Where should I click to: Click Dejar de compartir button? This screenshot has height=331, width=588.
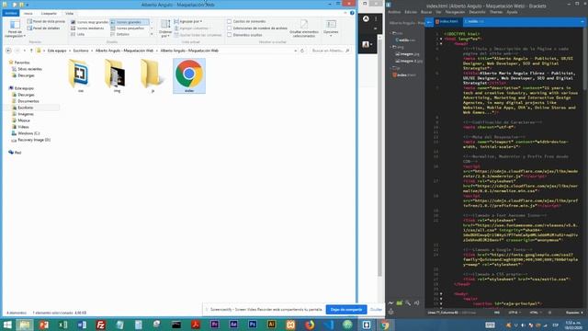click(346, 310)
